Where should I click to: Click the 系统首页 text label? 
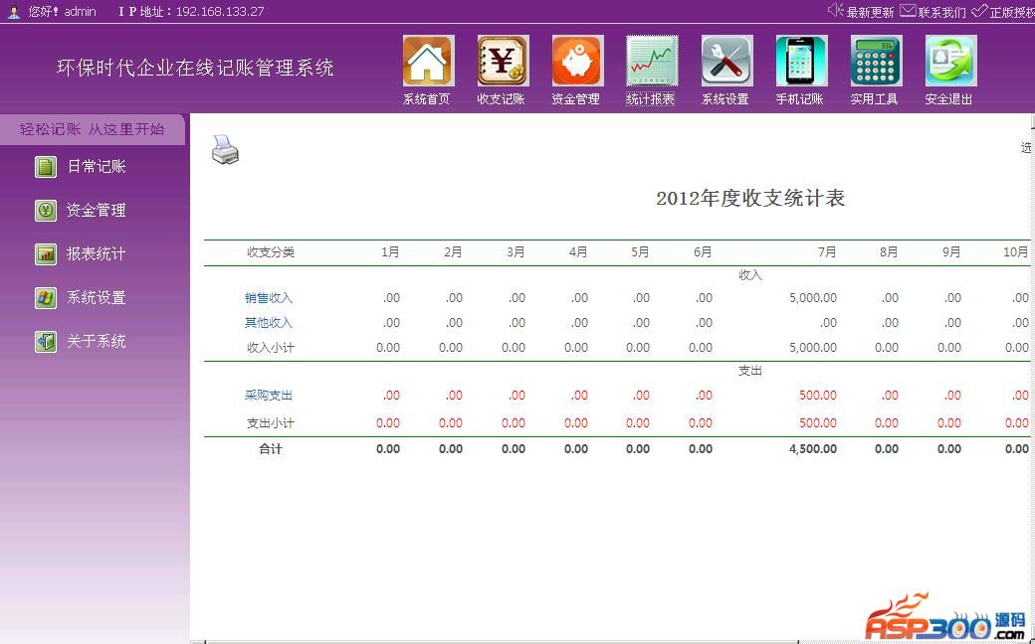tap(427, 99)
